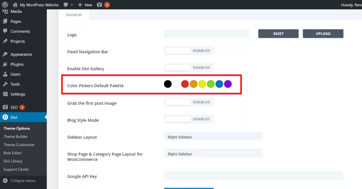362x189 pixels.
Task: Click the home icon beside site name
Action: (15, 4)
